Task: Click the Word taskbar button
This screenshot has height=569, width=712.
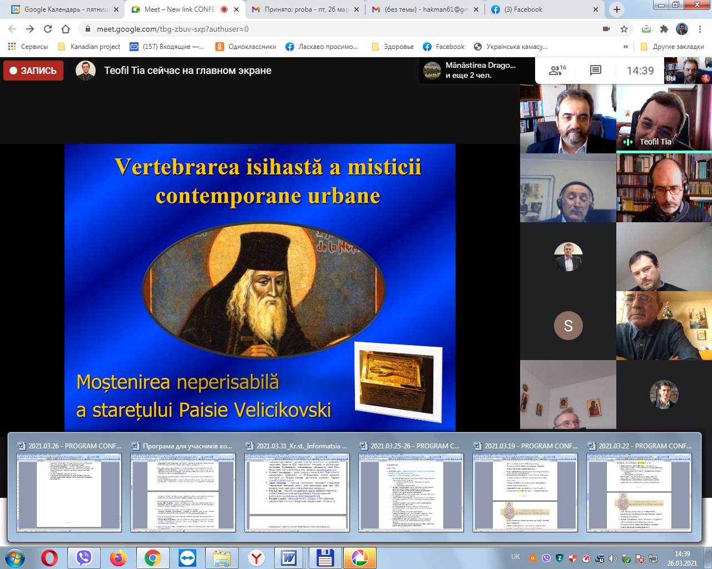Action: [289, 558]
